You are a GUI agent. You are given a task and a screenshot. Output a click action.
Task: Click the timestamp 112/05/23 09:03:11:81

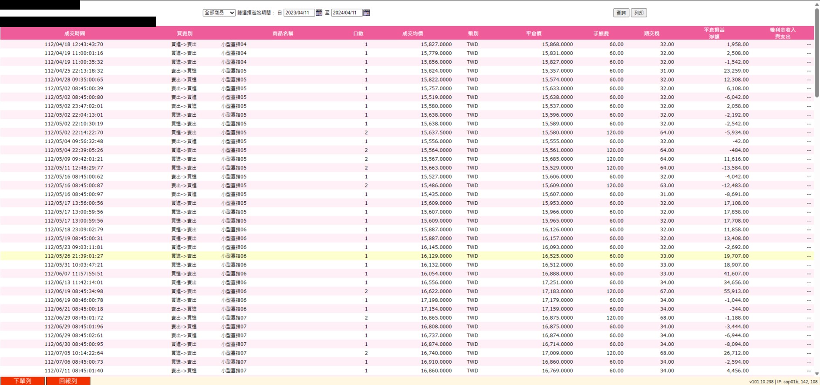(74, 247)
